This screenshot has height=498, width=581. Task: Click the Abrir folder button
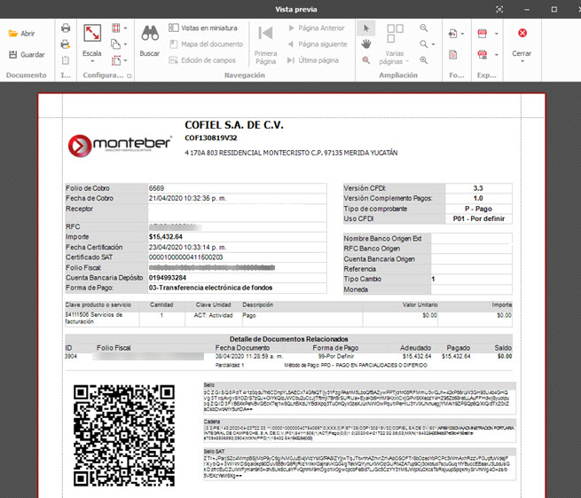(22, 33)
